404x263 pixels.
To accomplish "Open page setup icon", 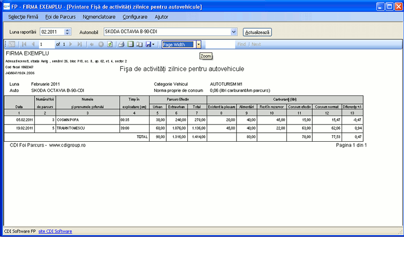I will click(140, 44).
